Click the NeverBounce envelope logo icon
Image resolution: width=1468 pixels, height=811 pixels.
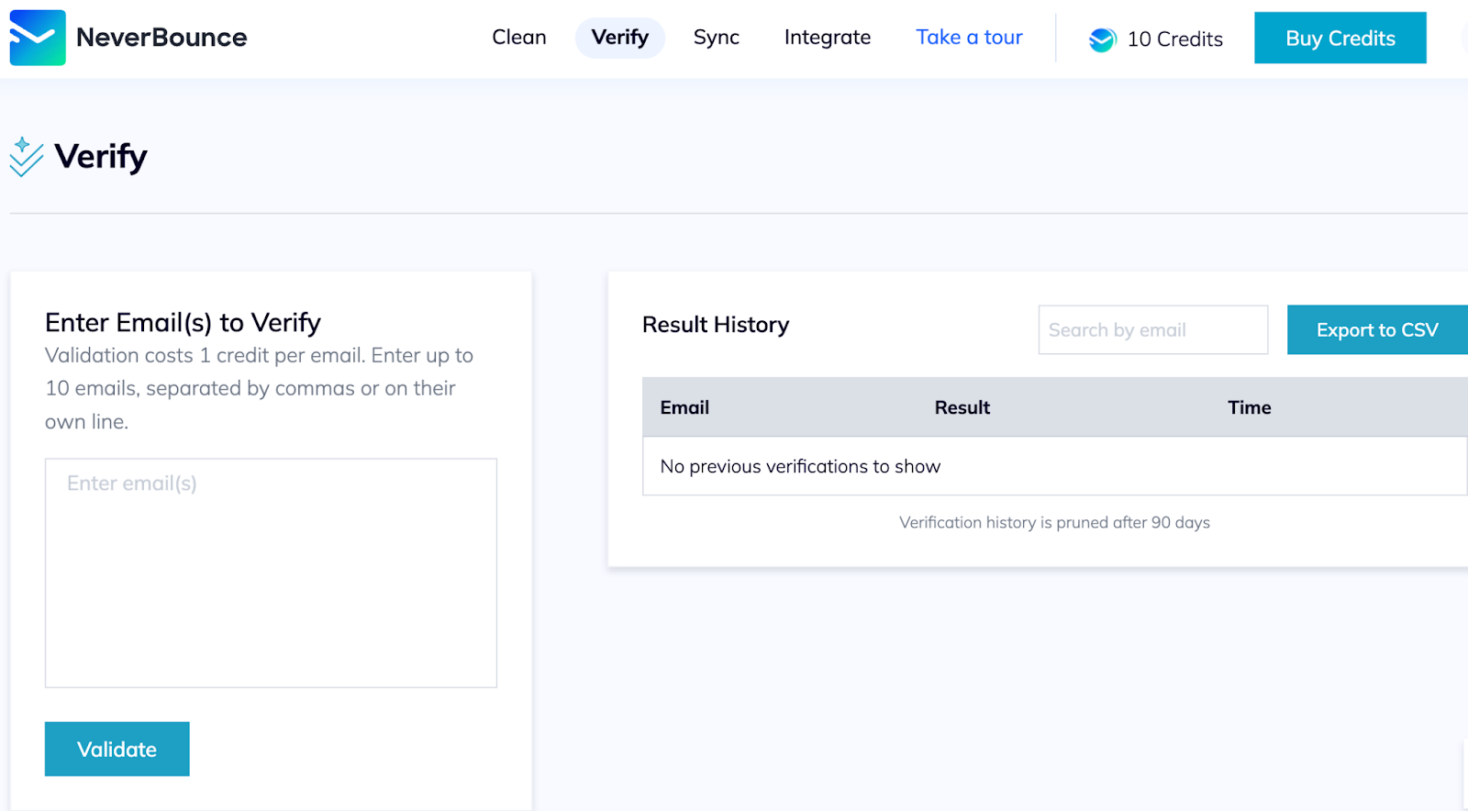click(38, 38)
